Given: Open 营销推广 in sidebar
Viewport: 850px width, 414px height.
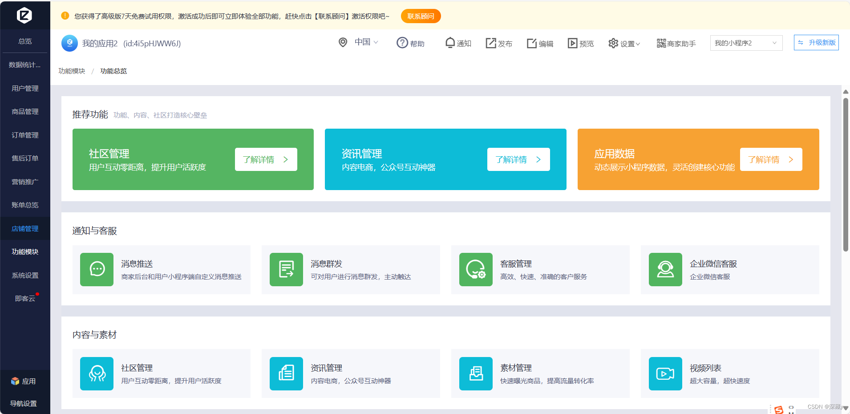Looking at the screenshot, I should (x=25, y=182).
